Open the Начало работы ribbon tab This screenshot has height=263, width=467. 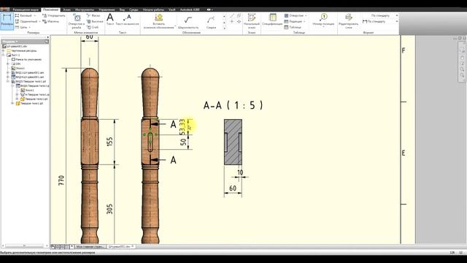pos(153,9)
